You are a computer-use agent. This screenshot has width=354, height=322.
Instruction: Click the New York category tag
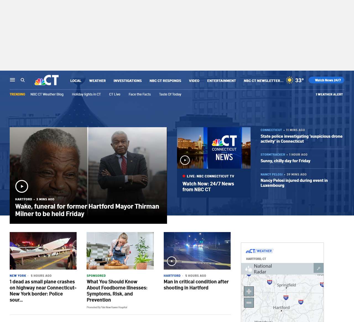(x=18, y=276)
